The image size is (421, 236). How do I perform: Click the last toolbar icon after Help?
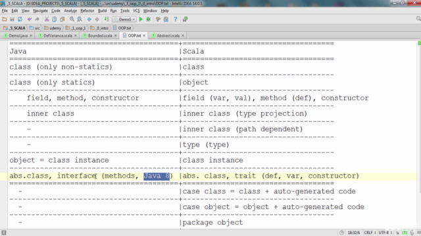(x=185, y=19)
